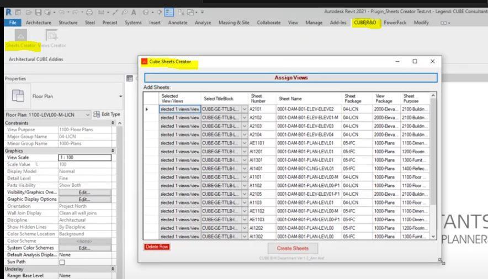Click the Sheet Name column header
The height and width of the screenshot is (279, 488).
(309, 99)
